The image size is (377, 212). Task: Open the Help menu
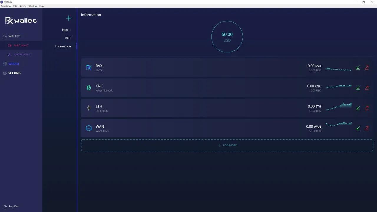tap(41, 6)
